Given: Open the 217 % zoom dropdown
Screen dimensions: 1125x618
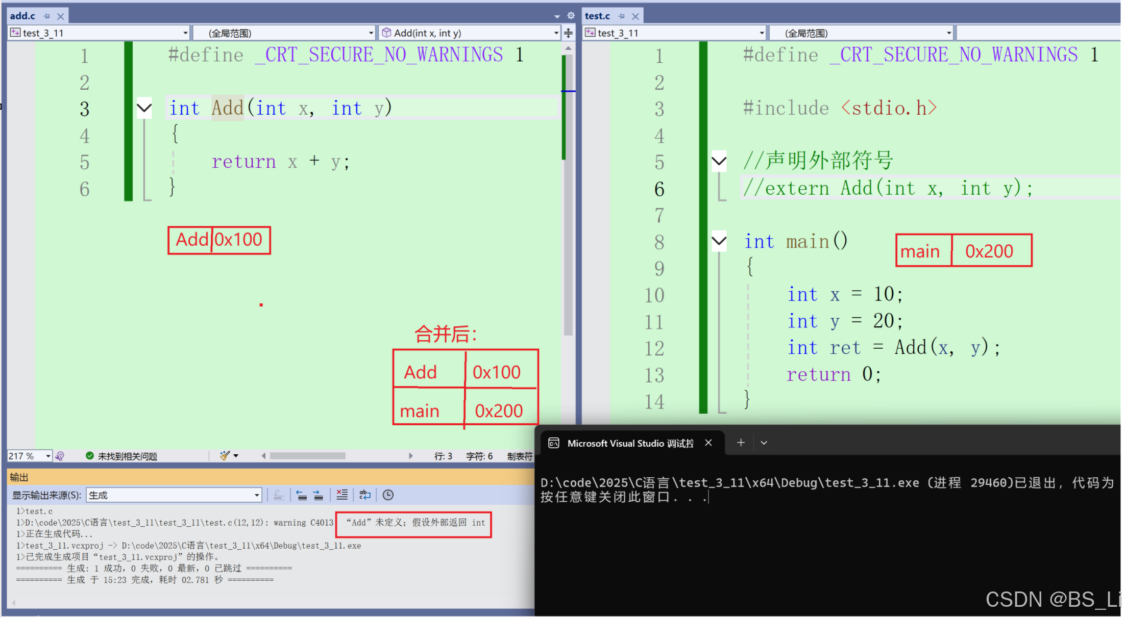Looking at the screenshot, I should 48,456.
